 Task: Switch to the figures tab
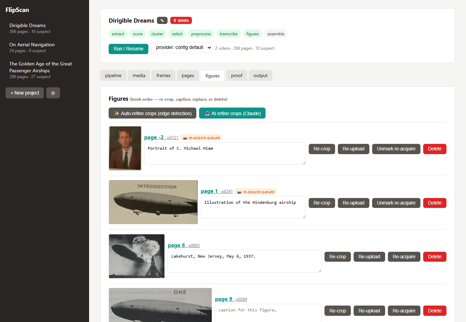pyautogui.click(x=212, y=76)
